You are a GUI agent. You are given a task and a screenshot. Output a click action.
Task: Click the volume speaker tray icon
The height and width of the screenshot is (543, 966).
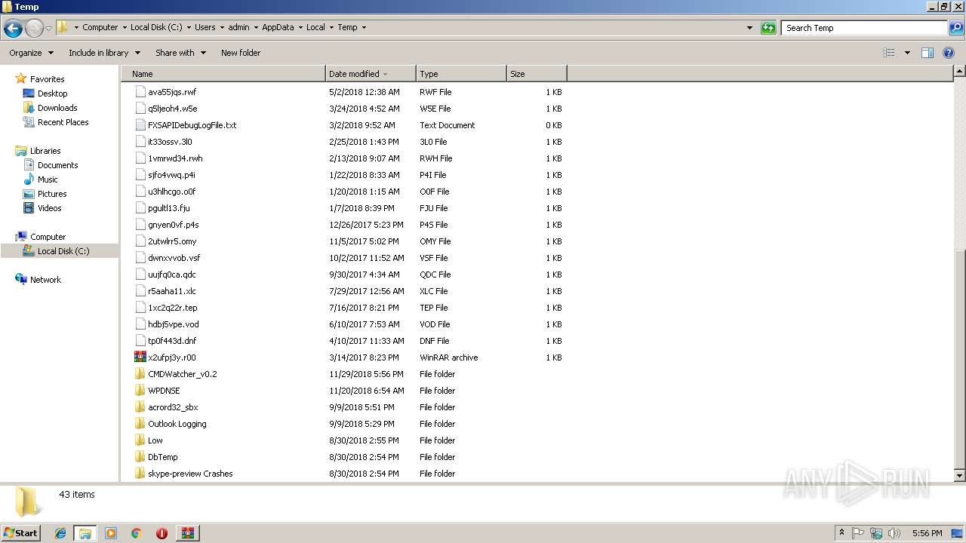[894, 533]
